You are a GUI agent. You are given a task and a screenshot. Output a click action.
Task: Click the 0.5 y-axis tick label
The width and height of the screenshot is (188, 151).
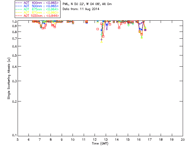(14, 55)
